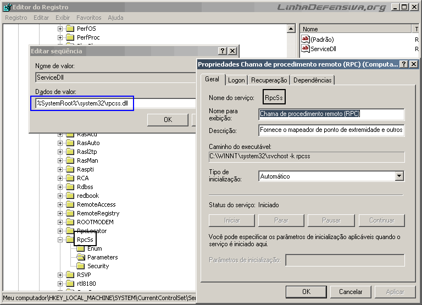Expand the RSVP registry key
The image size is (422, 305).
click(x=60, y=275)
